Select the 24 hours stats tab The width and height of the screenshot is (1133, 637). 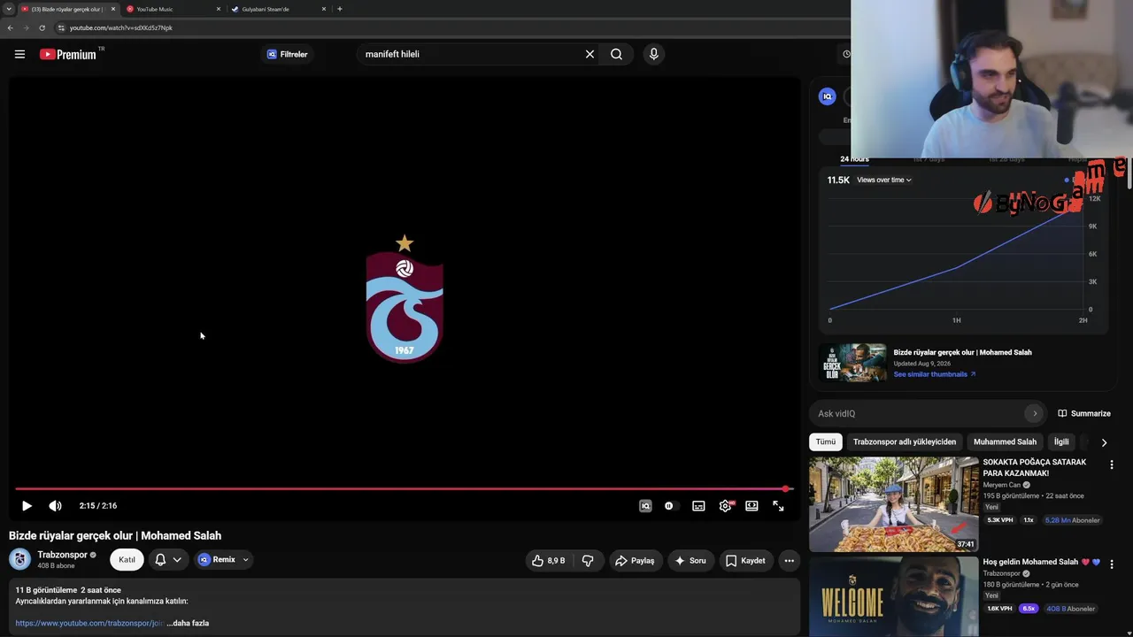(854, 159)
